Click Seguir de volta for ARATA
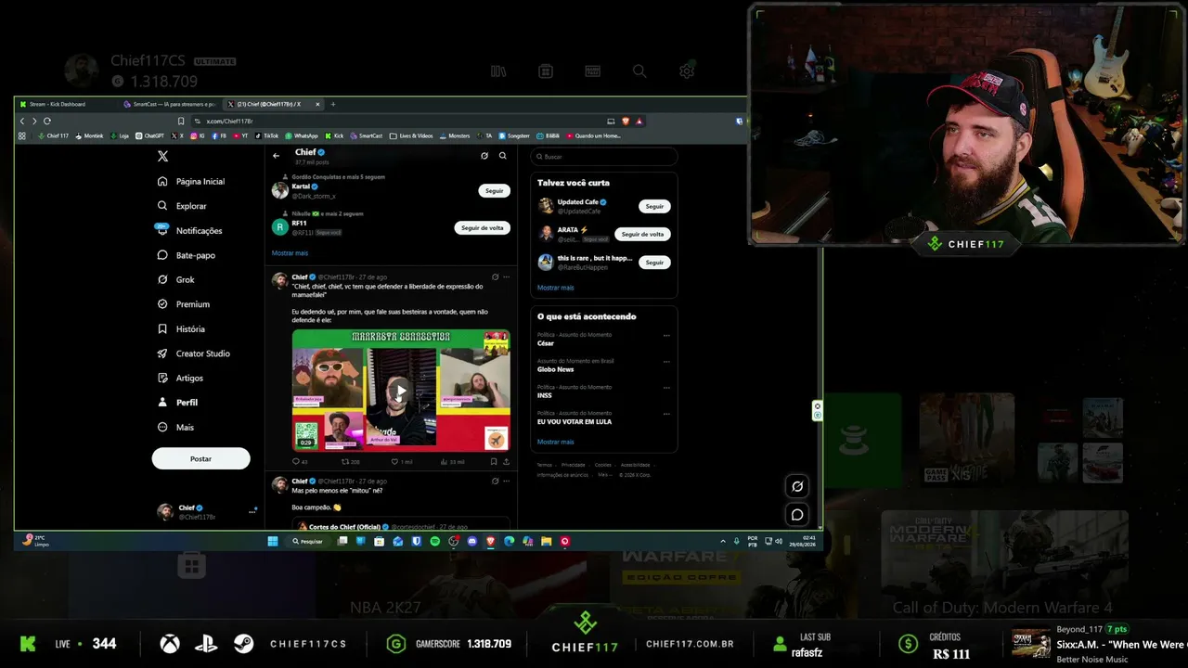The width and height of the screenshot is (1188, 668). coord(642,234)
